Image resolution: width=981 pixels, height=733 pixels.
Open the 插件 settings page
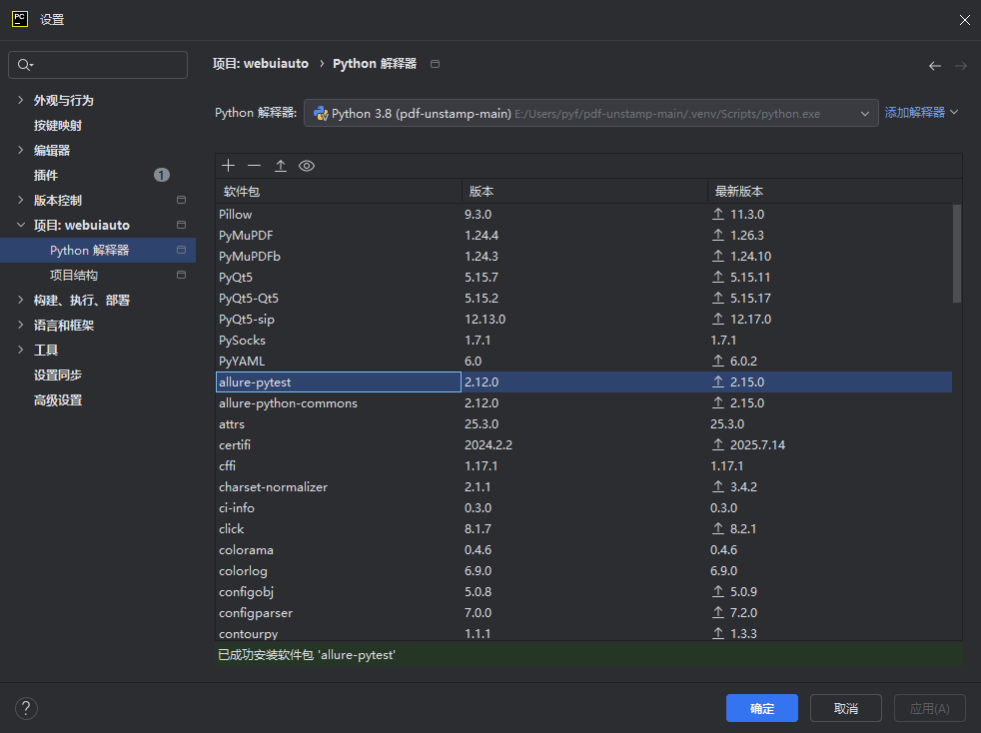[46, 175]
